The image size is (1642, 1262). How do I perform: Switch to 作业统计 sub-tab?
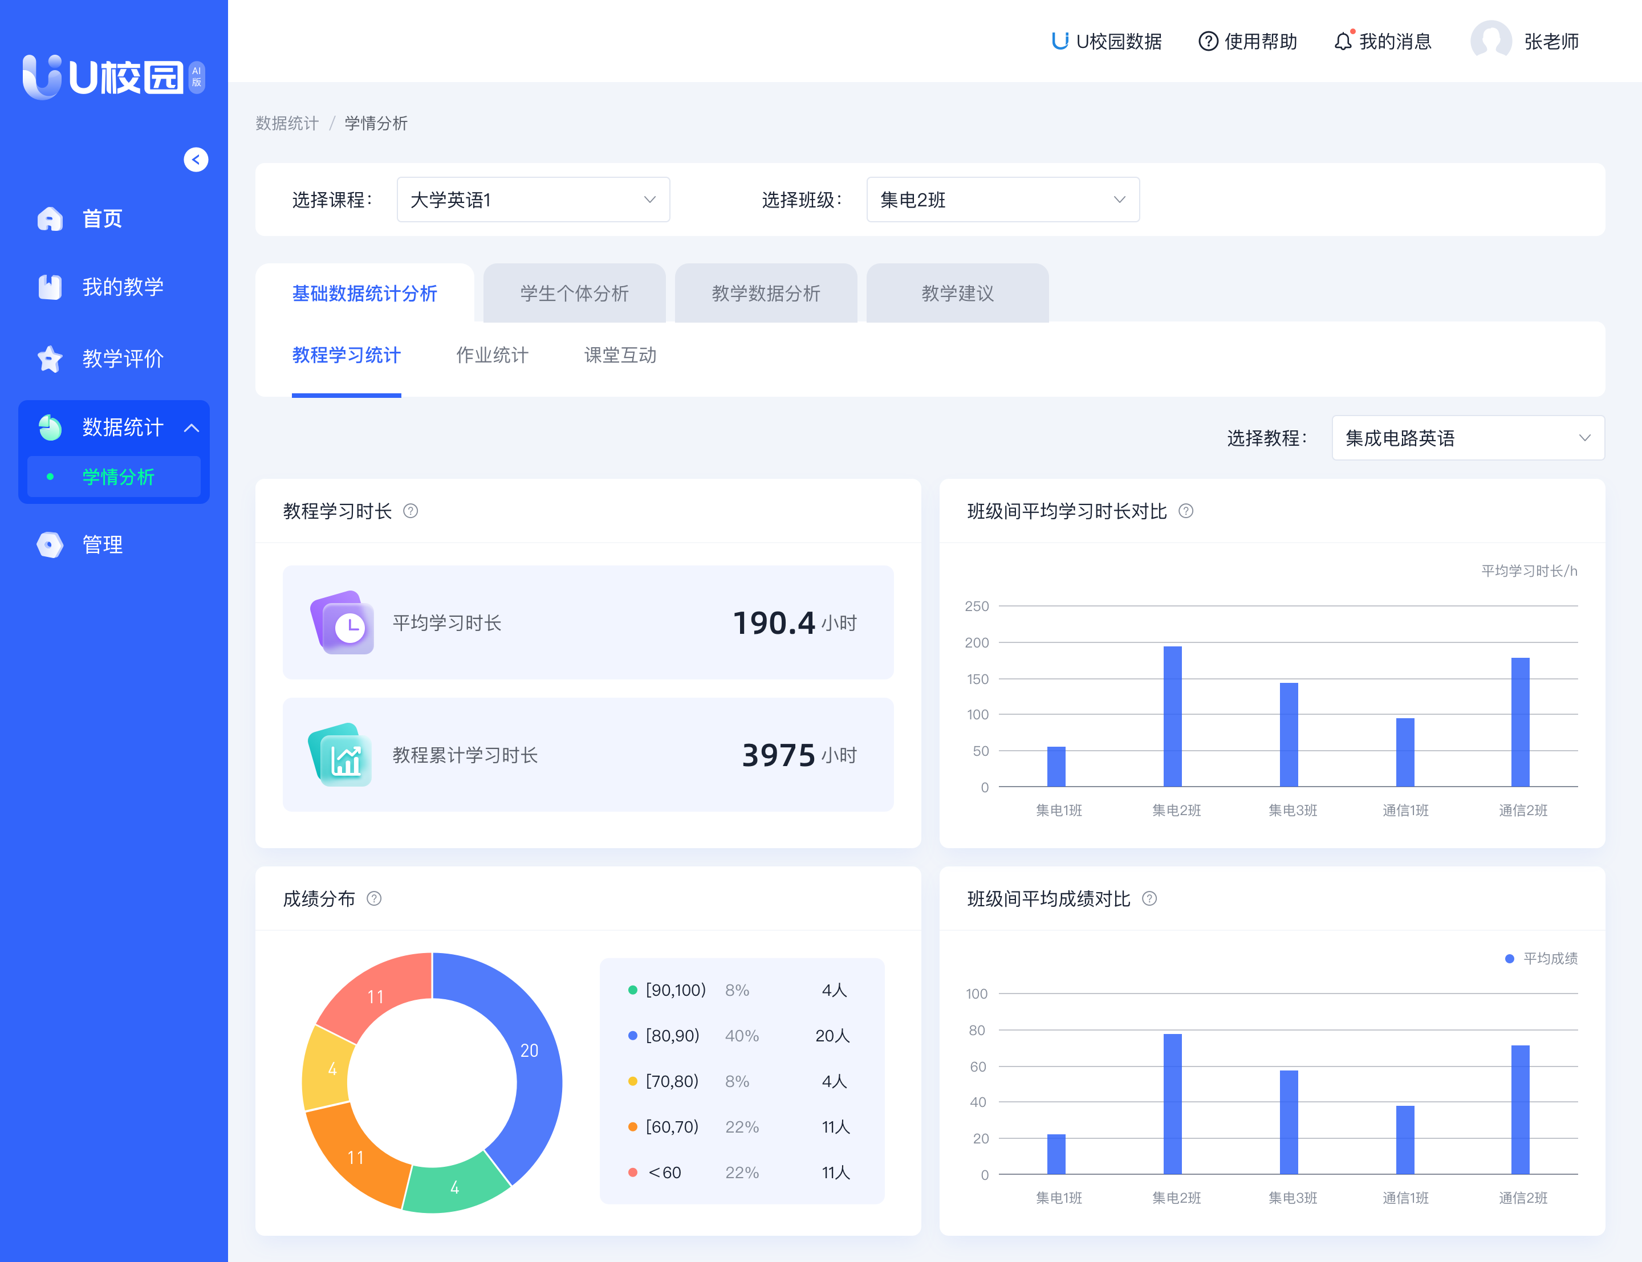click(492, 355)
